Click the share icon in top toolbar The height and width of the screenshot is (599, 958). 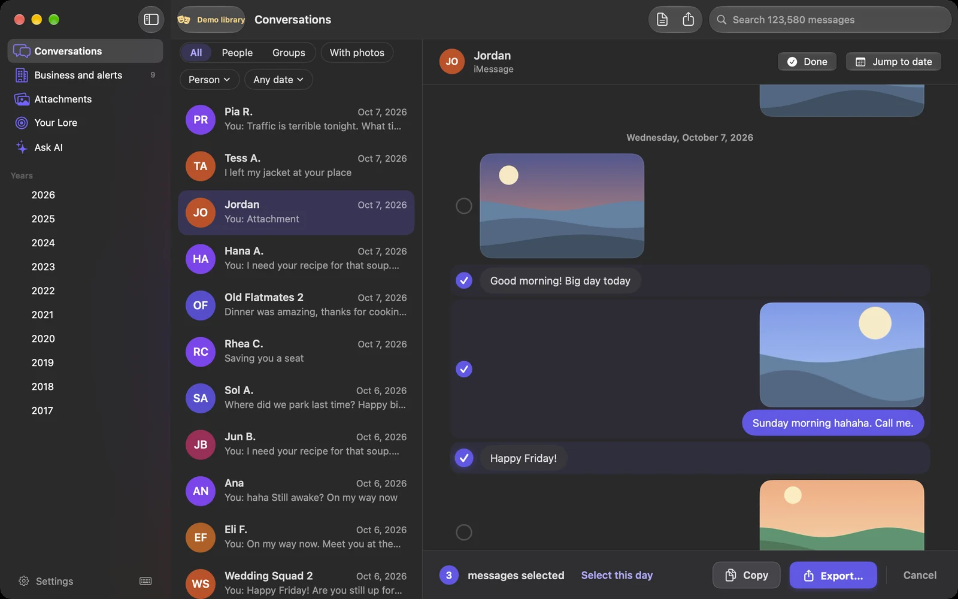pos(689,20)
